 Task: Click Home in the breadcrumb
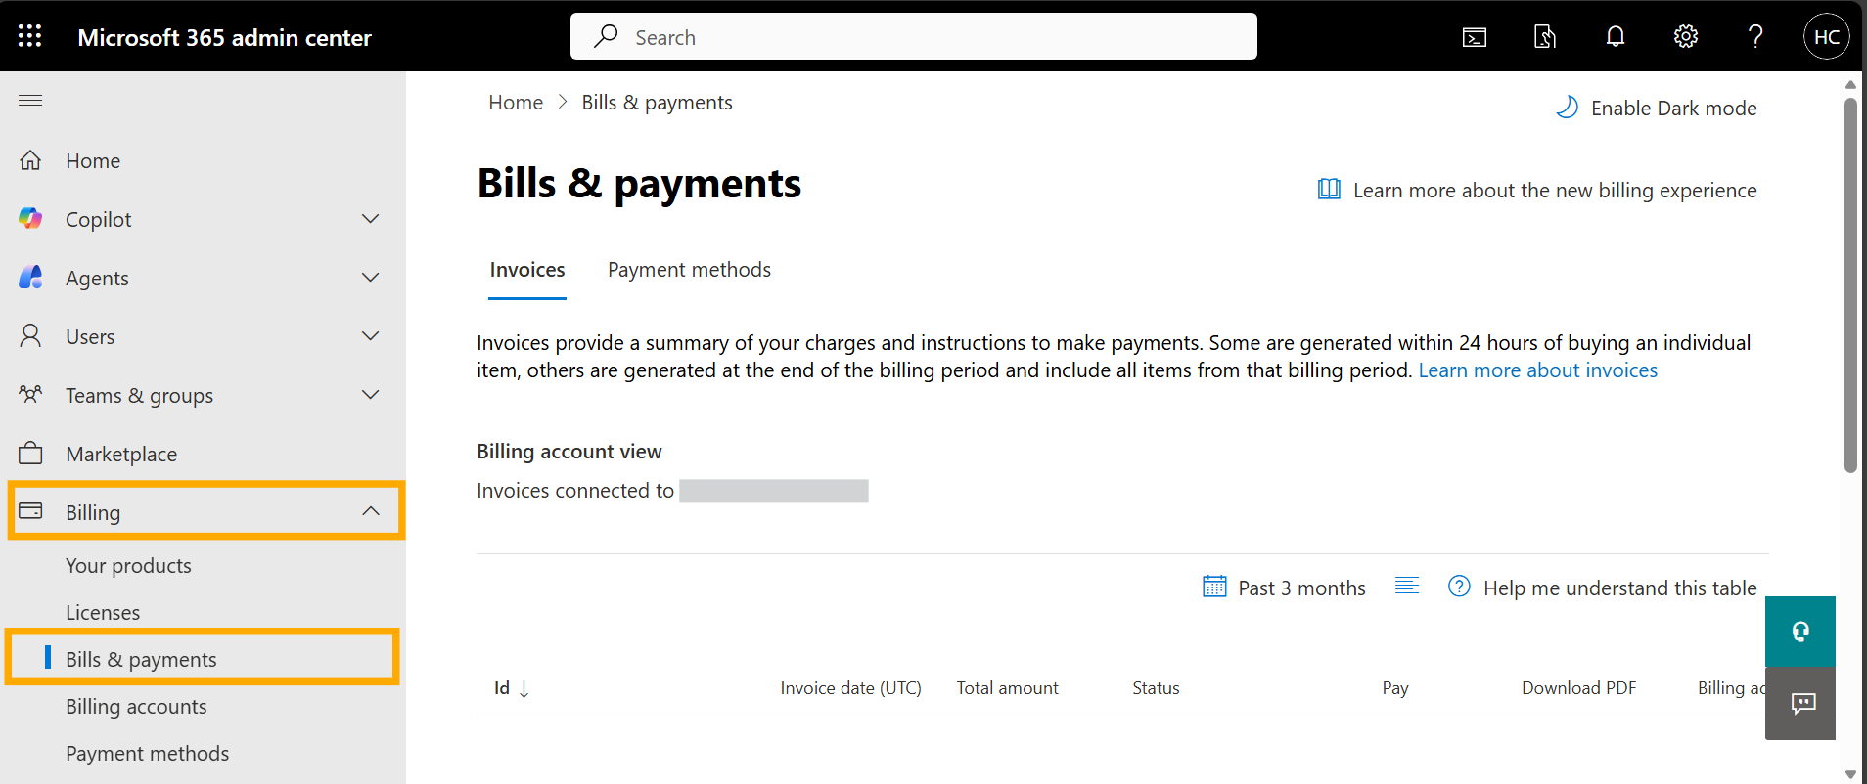[x=516, y=103]
